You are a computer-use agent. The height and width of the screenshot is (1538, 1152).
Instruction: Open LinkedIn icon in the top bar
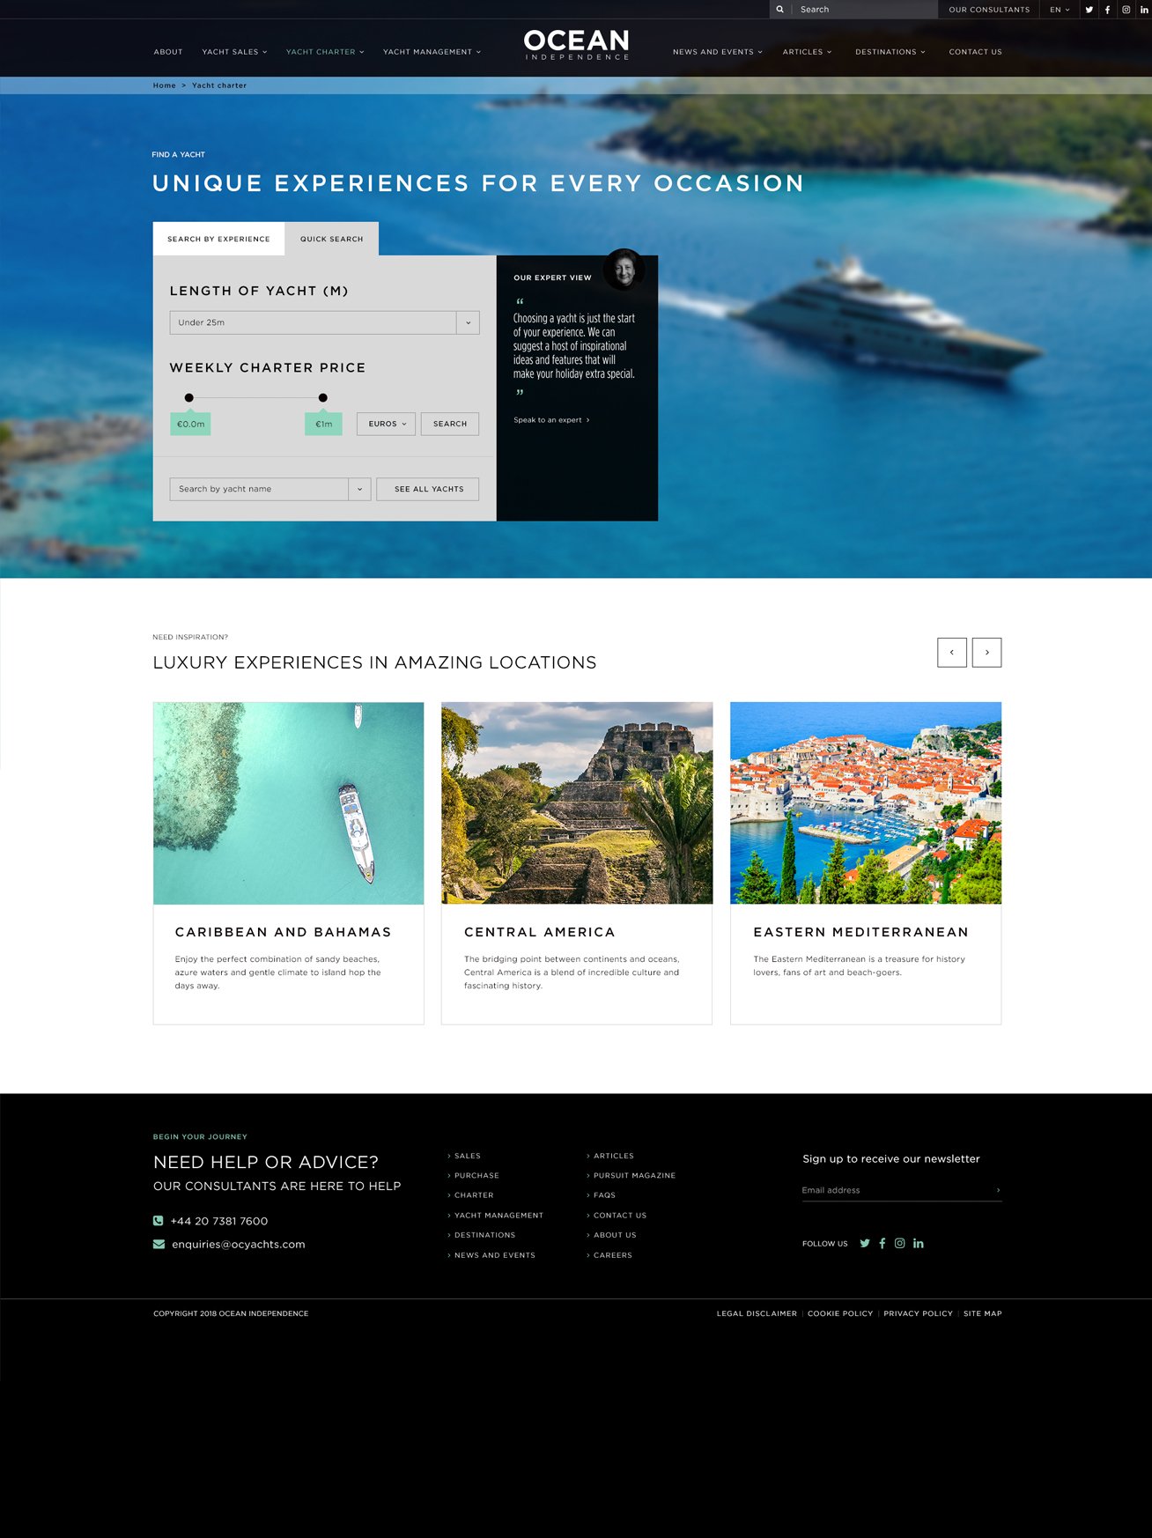[x=1144, y=10]
